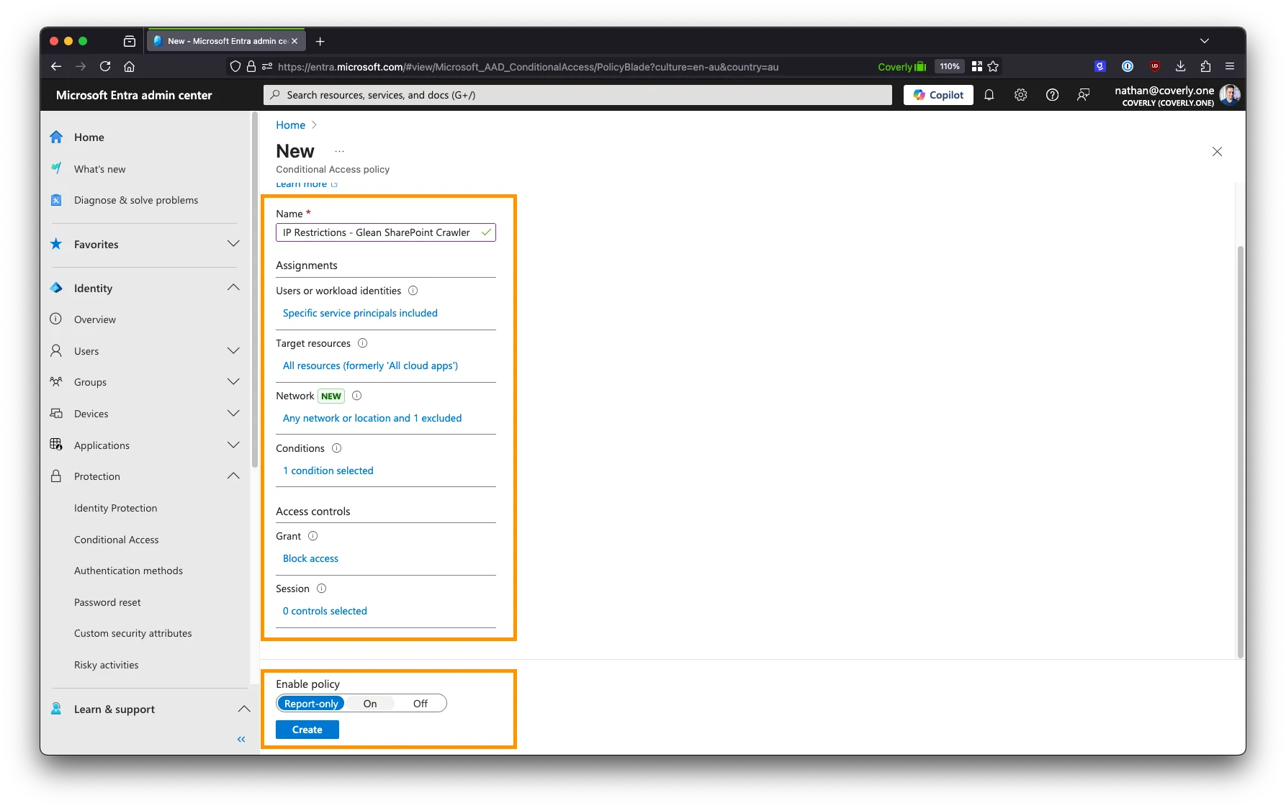Open Authentication methods in sidebar
This screenshot has width=1286, height=808.
128,571
